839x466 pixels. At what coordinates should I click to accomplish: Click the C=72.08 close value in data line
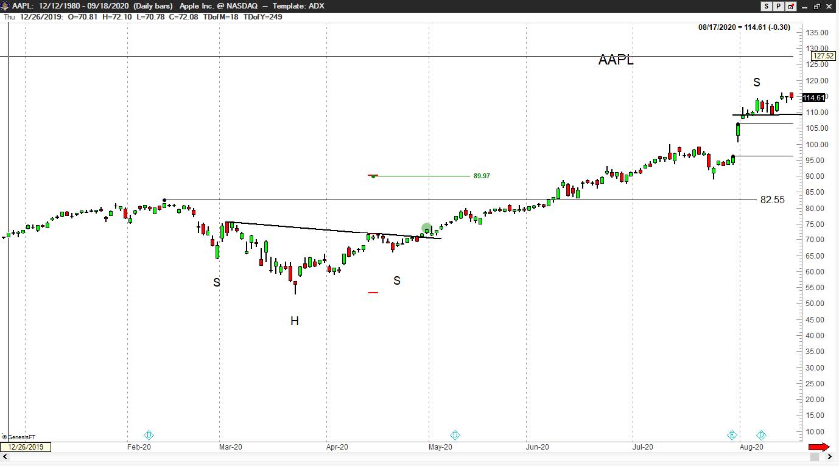coord(185,16)
